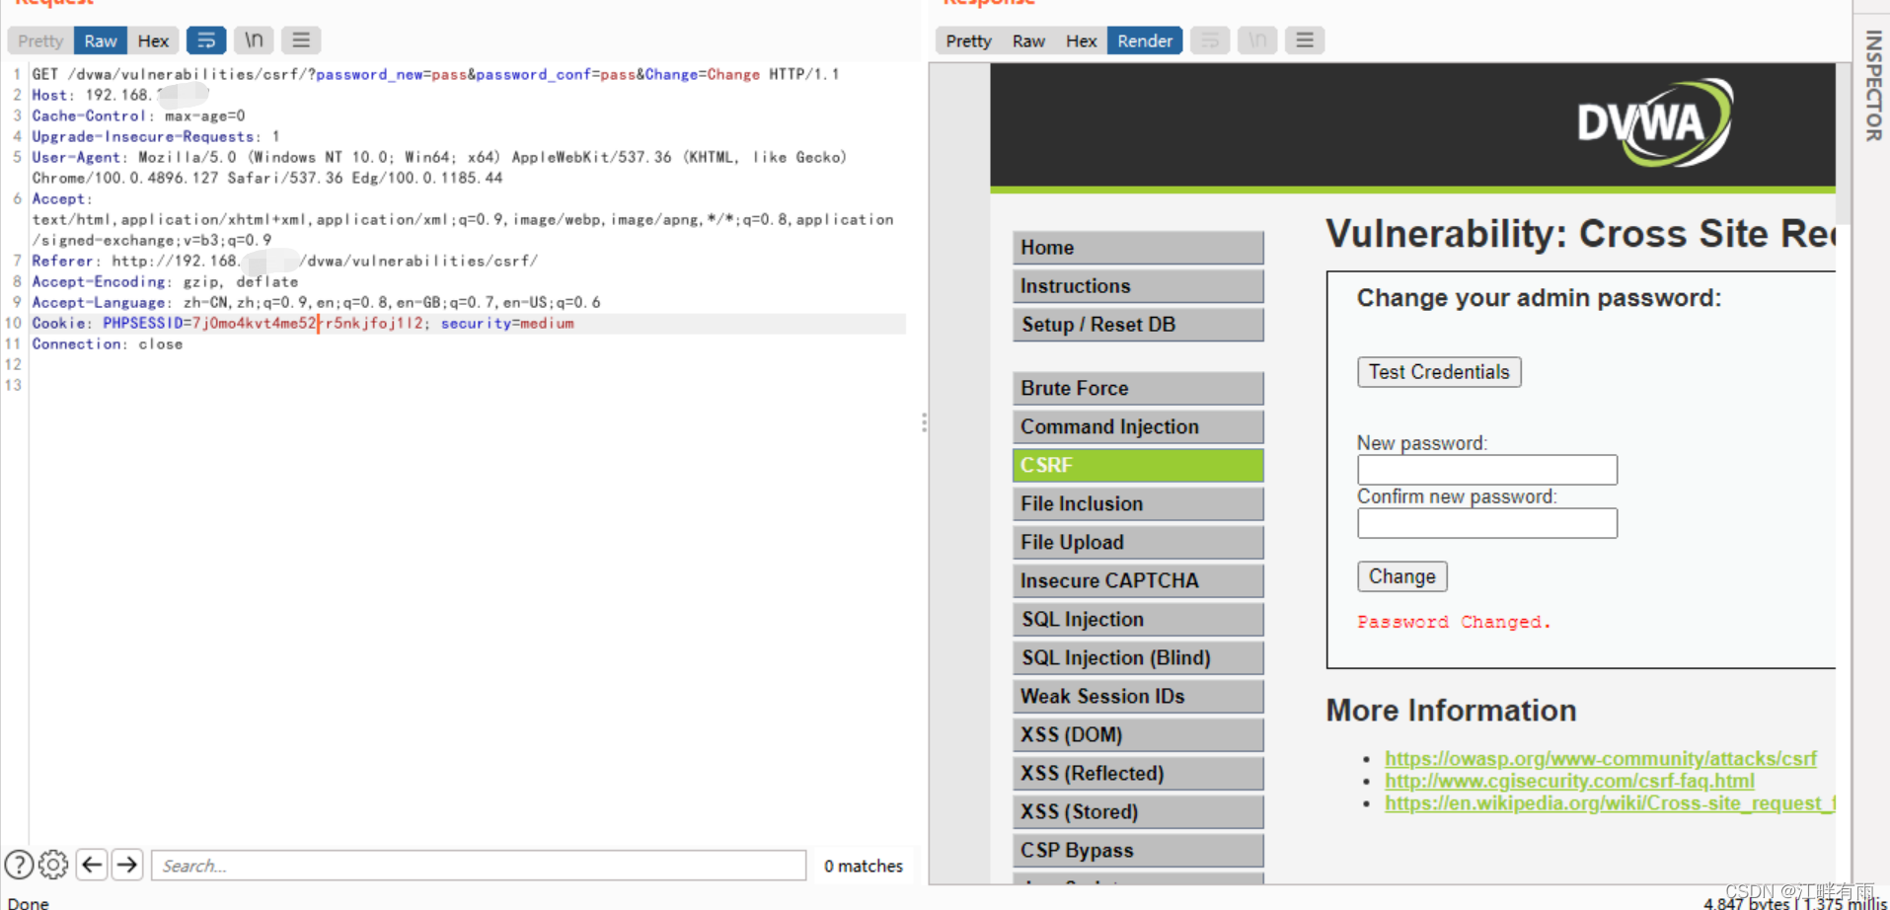This screenshot has width=1890, height=910.
Task: Go to next search match arrow
Action: [127, 865]
